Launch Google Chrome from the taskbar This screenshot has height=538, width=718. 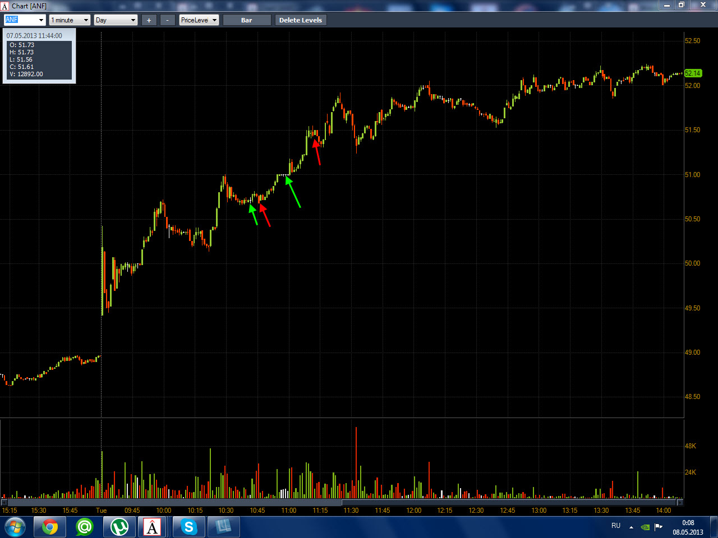pyautogui.click(x=50, y=527)
